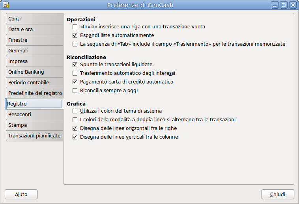Enable Trasferimento automatico degli interessi
Screen dimensions: 299x204
click(75, 73)
